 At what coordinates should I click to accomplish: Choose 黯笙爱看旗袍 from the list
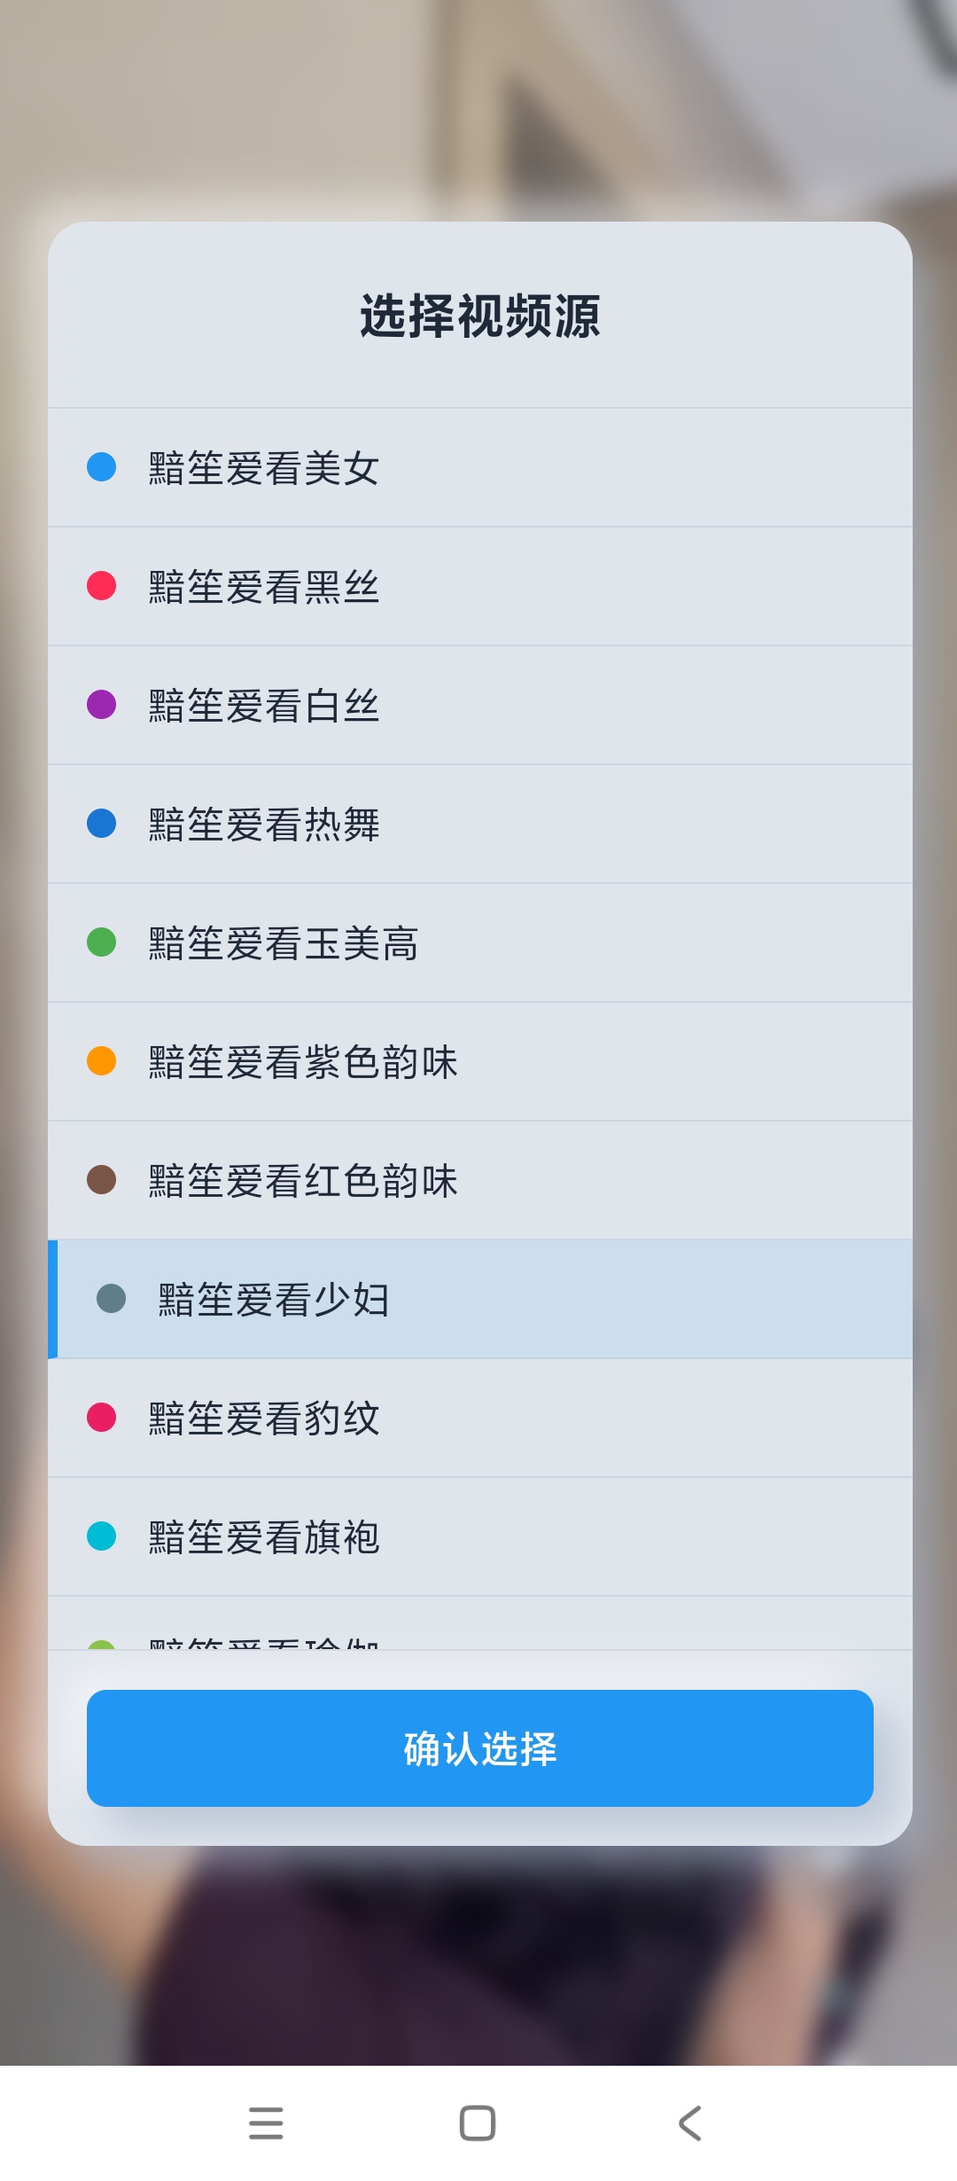[x=264, y=1537]
